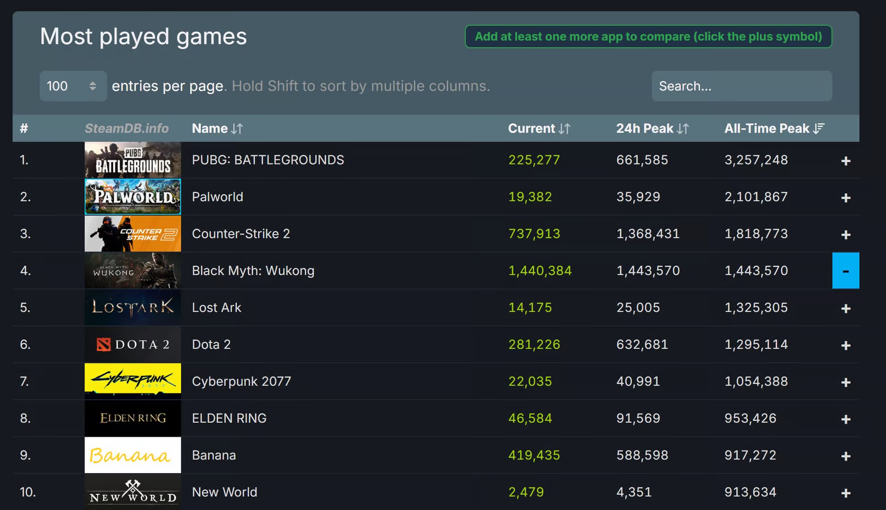Add Banana to compare list
Screen dimensions: 886x510
point(845,456)
